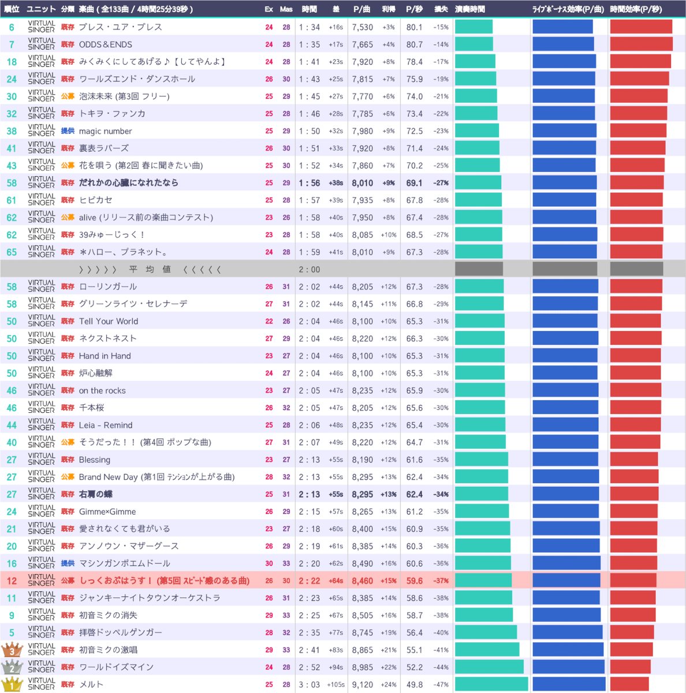
Task: Click the VIRTUAL SINGER logo in Blessing row
Action: click(42, 460)
